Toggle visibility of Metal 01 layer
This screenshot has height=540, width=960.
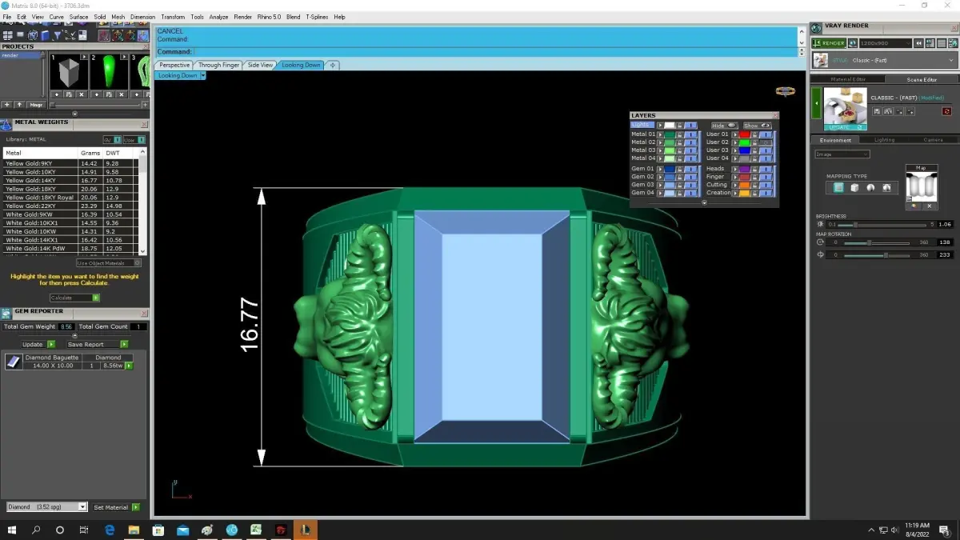[x=691, y=134]
